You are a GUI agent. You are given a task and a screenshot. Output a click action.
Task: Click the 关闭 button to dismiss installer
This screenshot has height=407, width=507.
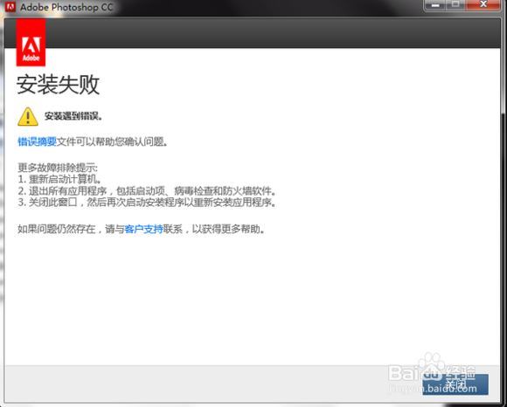[x=455, y=384]
